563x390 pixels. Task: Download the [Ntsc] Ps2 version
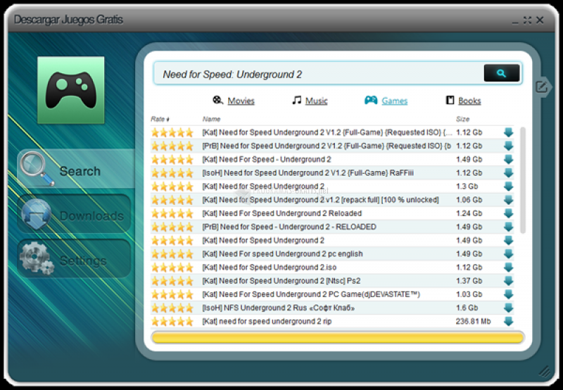[509, 281]
